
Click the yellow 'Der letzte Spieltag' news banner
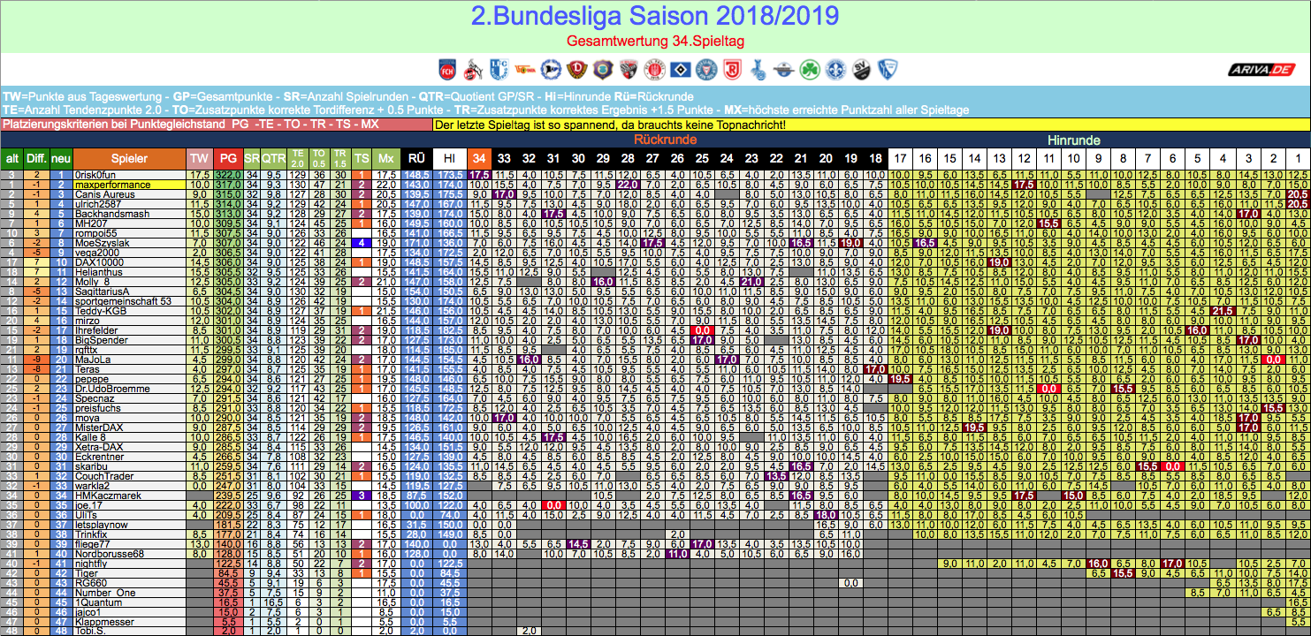coord(871,125)
